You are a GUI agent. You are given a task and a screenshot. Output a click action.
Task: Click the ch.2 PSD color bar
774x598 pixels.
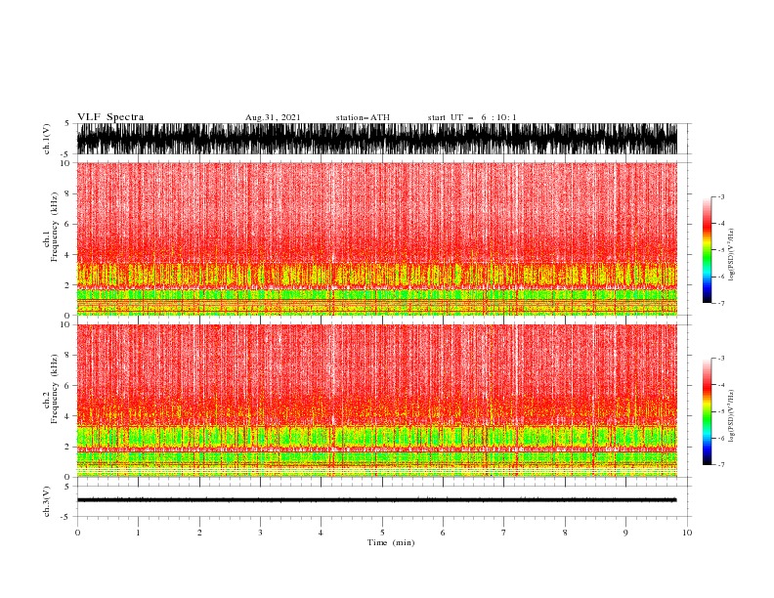tap(707, 411)
